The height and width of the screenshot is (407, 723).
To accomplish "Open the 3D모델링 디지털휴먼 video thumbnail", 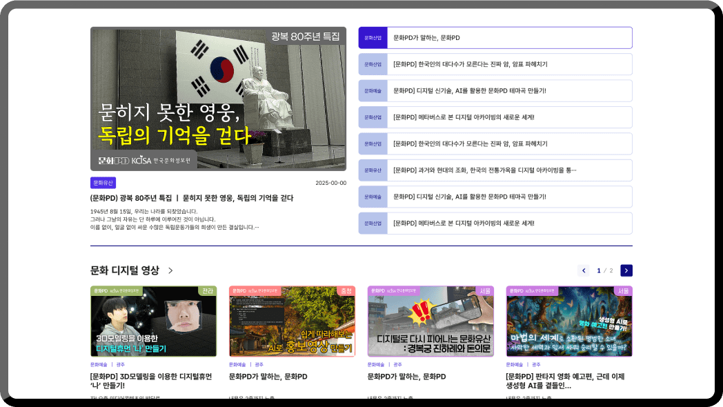I will (154, 321).
